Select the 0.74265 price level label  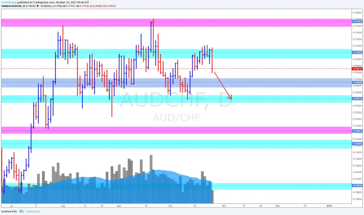357,143
